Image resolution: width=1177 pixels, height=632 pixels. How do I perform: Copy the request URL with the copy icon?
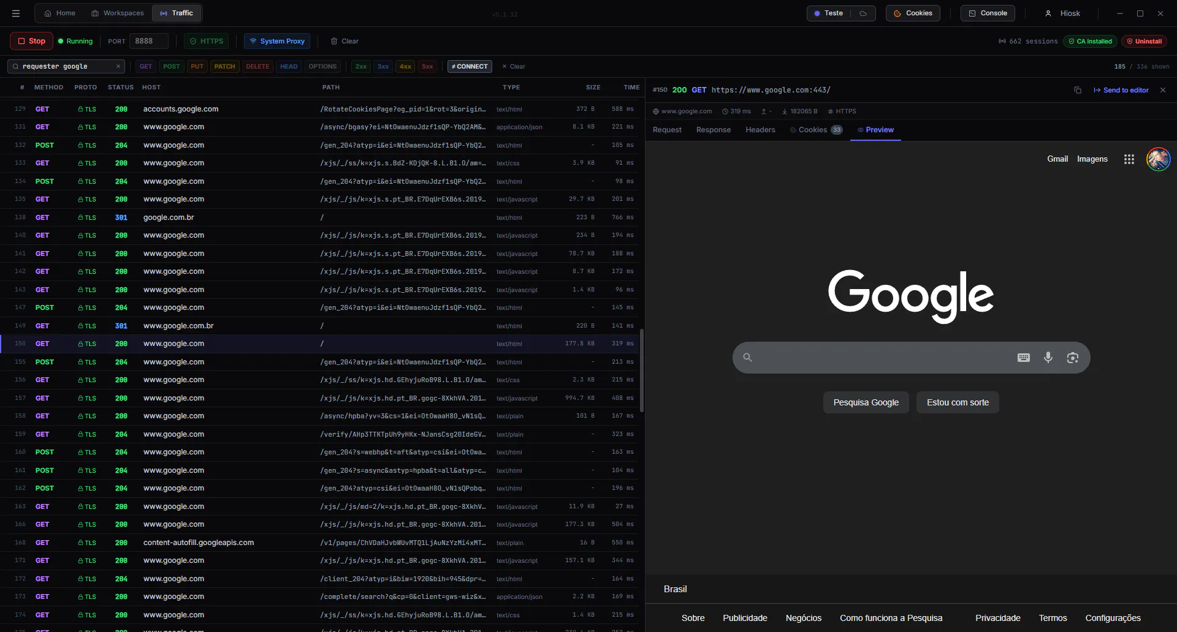1077,90
